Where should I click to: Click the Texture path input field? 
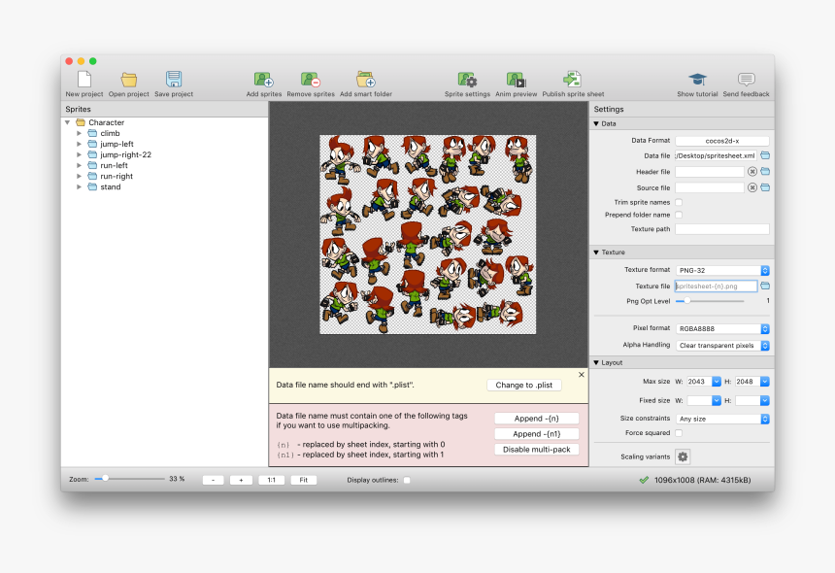(x=722, y=229)
